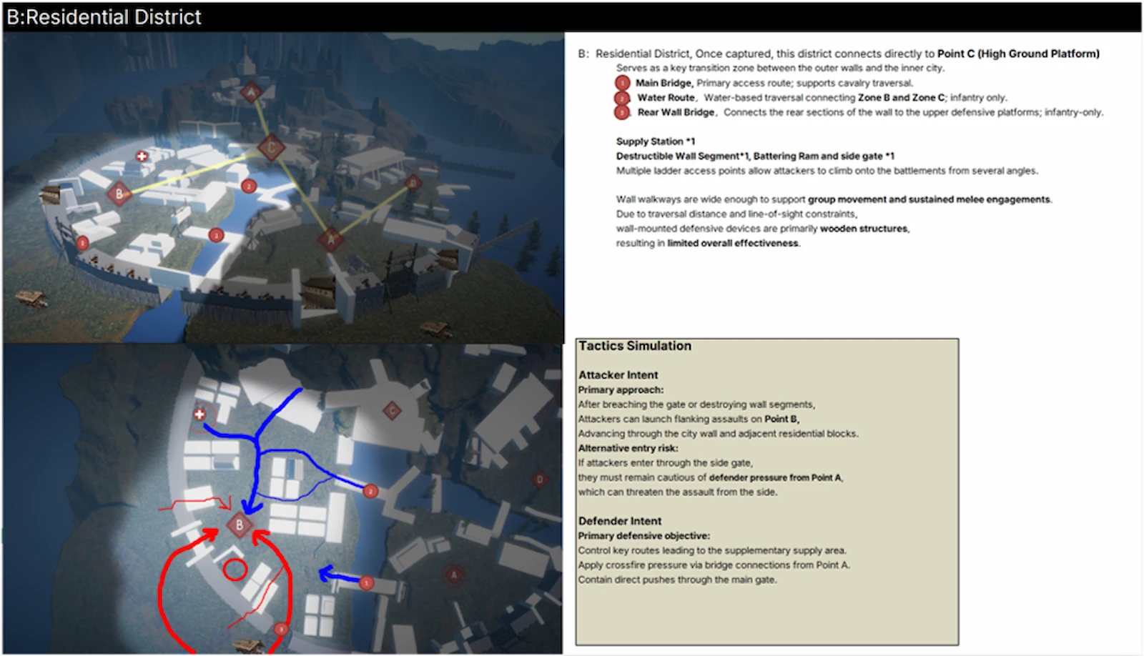Image resolution: width=1144 pixels, height=656 pixels.
Task: Select the supply cross on the tactical map
Action: [199, 414]
